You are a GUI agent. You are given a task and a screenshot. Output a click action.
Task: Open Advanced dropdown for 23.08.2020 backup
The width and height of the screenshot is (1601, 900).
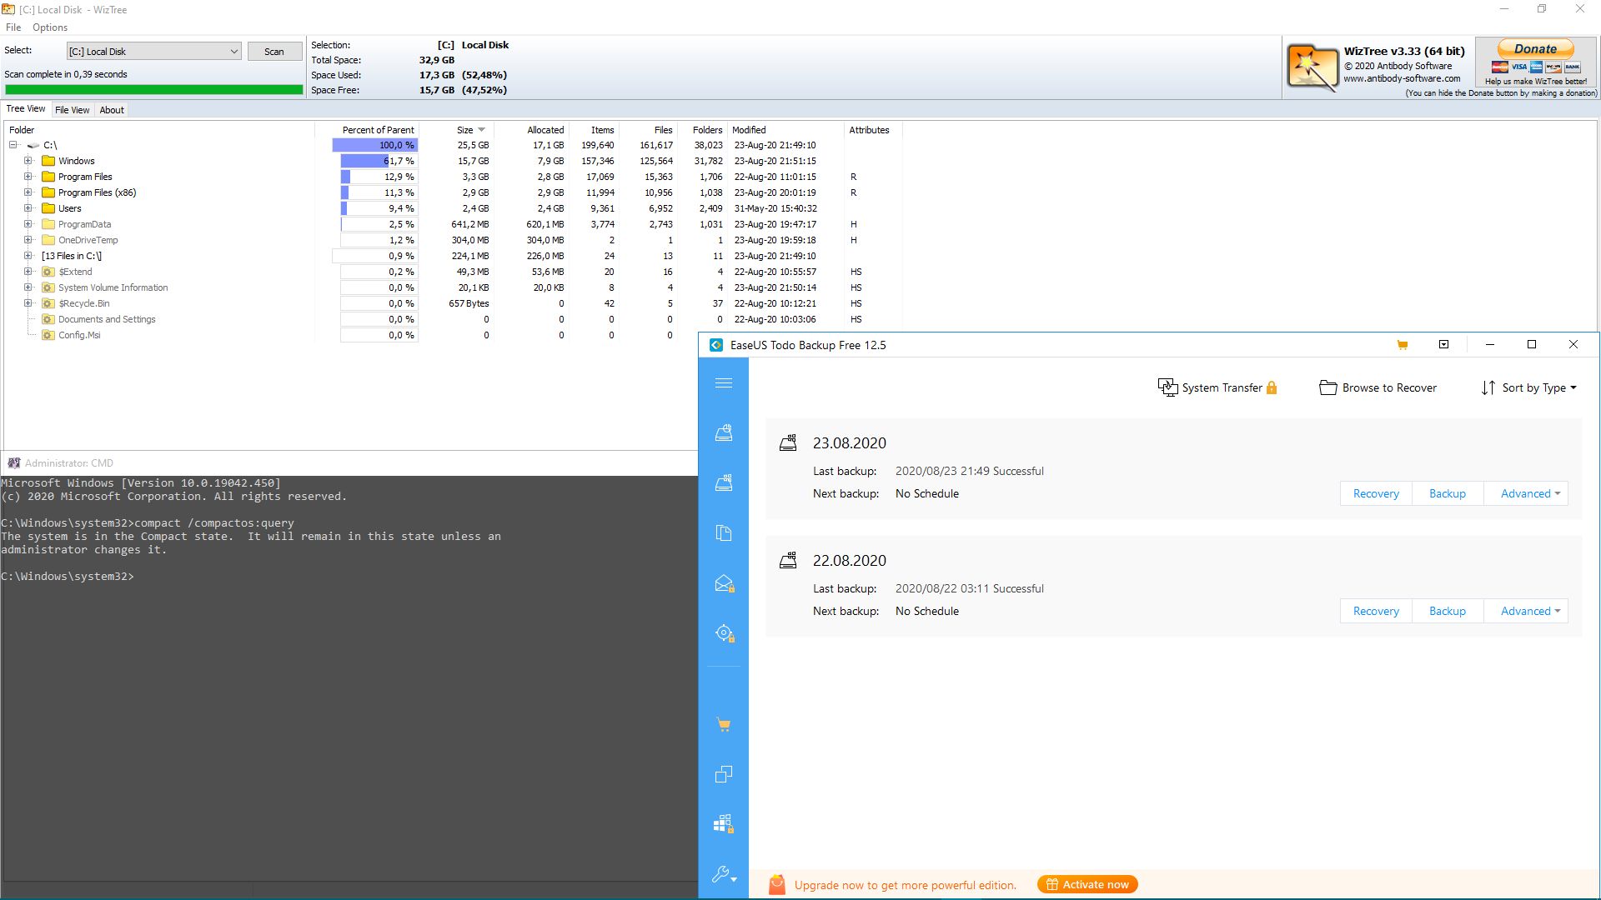coord(1529,493)
